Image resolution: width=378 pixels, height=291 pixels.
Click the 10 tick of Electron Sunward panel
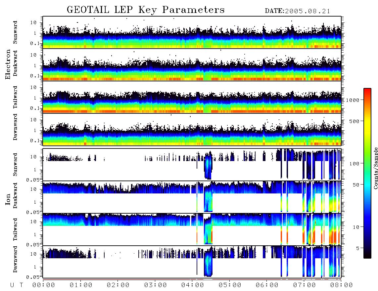[x=33, y=22]
